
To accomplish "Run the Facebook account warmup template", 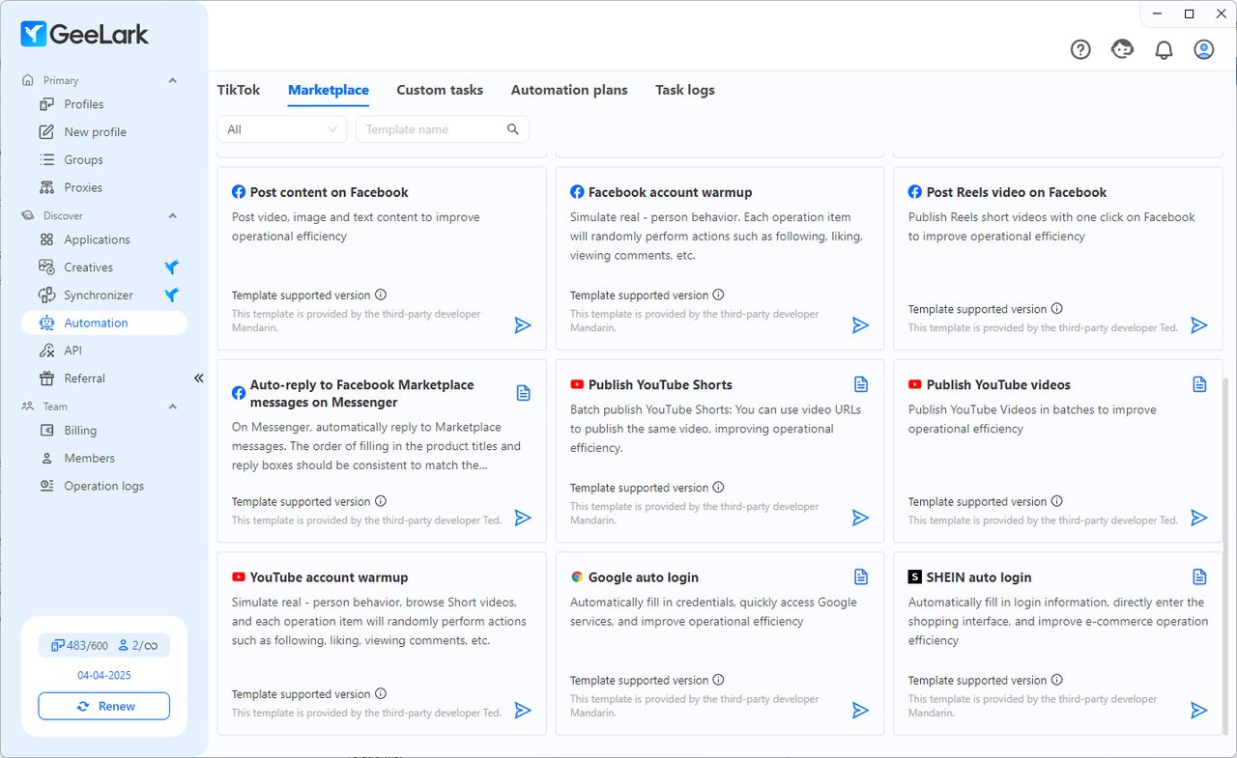I will click(x=861, y=325).
